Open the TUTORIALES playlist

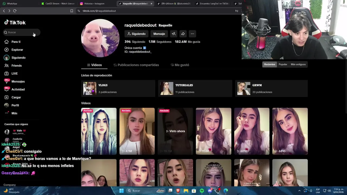[195, 88]
